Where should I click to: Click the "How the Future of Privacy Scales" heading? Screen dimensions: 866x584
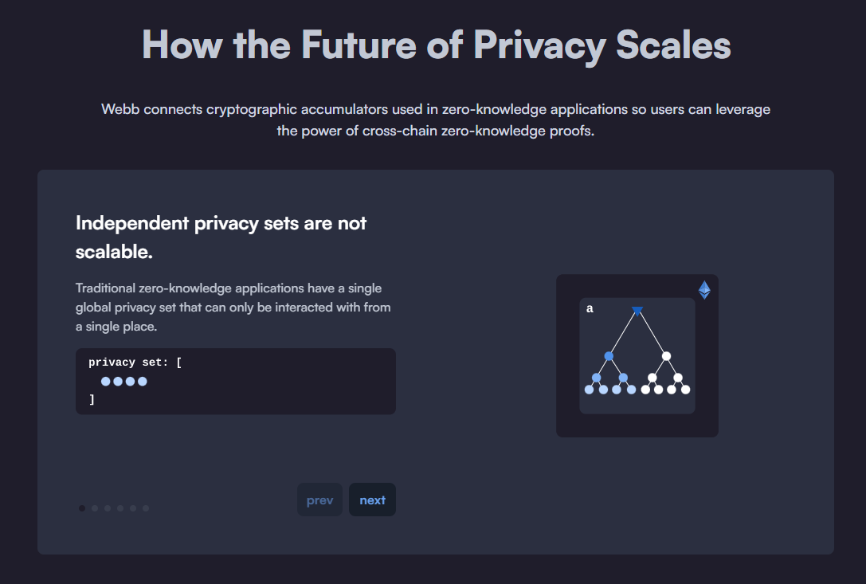tap(436, 45)
